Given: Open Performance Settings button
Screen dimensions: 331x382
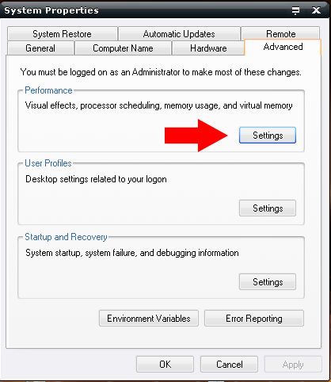Looking at the screenshot, I should pos(268,136).
